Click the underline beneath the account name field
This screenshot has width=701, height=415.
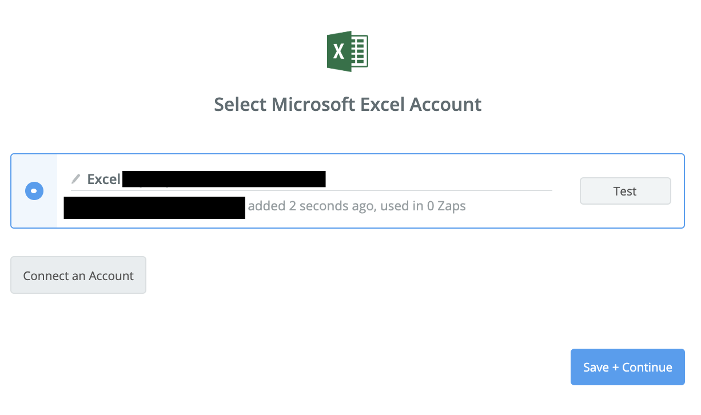312,190
